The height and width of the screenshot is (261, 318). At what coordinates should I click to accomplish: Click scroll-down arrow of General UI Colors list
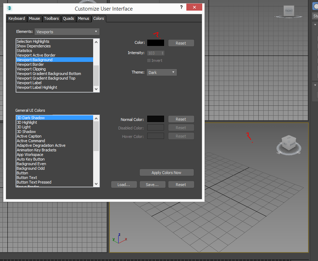coord(96,184)
